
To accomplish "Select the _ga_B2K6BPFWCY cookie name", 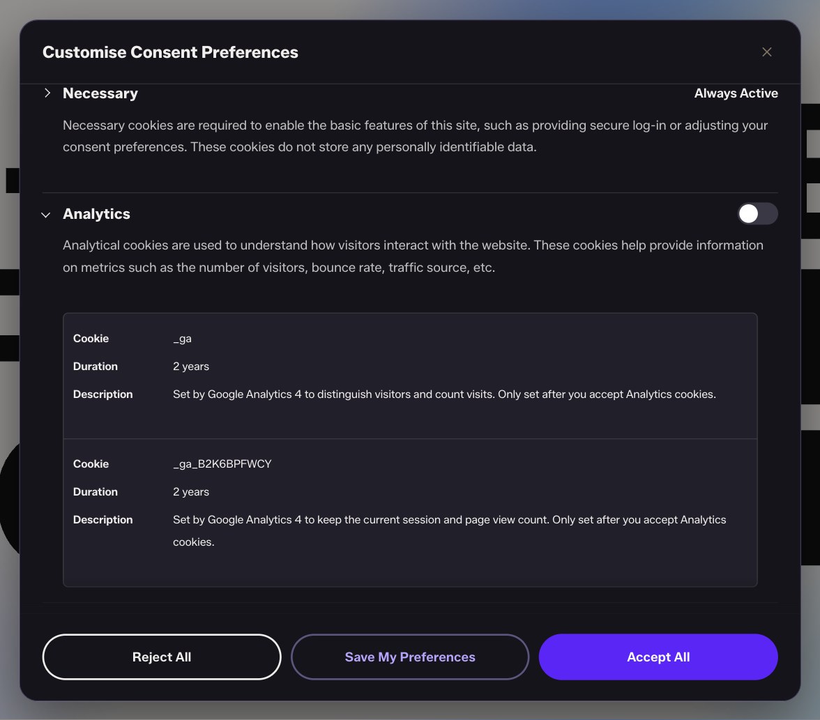I will 222,464.
